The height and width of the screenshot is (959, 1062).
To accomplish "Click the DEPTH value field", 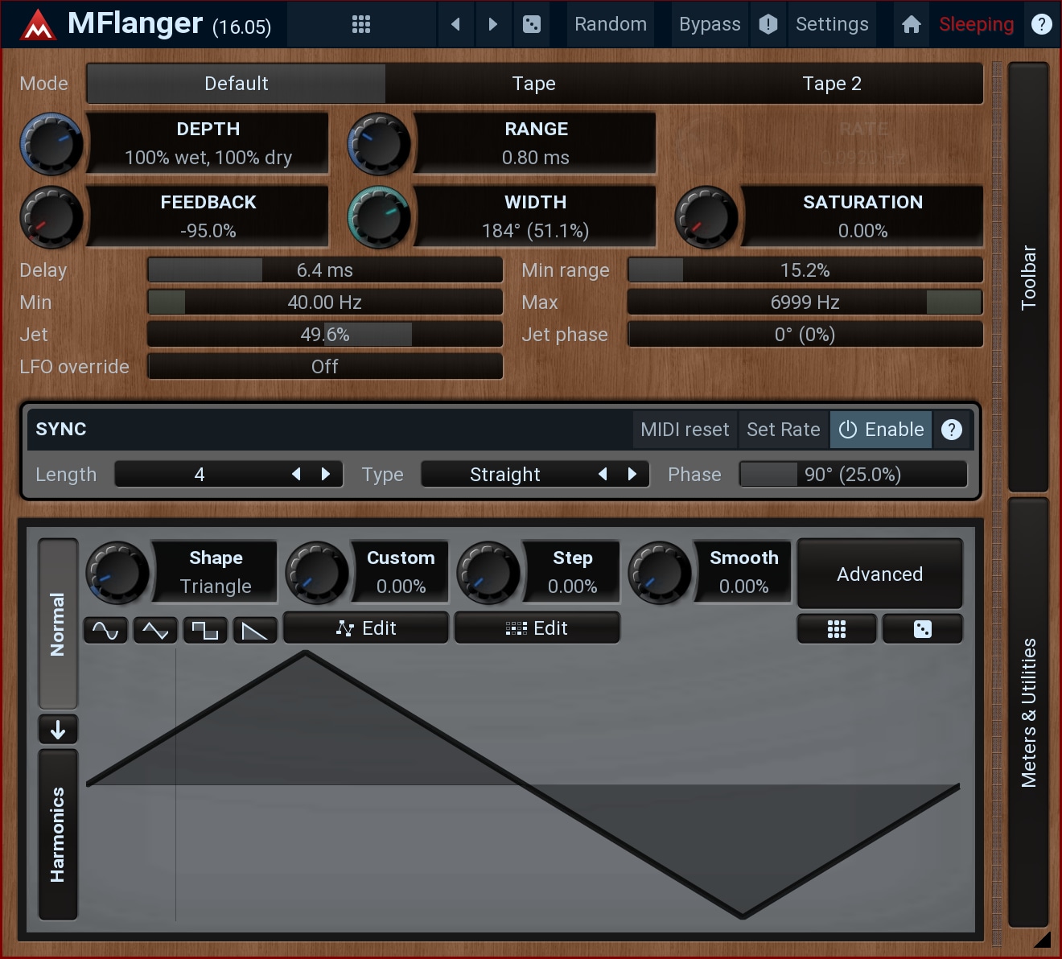I will (x=208, y=143).
